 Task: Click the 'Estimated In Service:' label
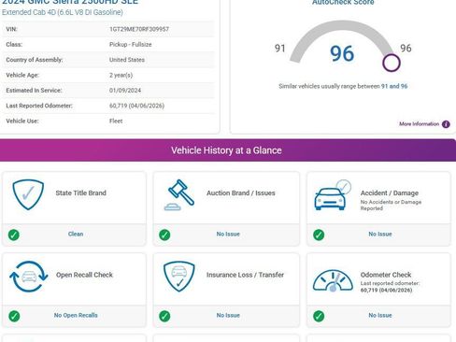[x=34, y=91]
